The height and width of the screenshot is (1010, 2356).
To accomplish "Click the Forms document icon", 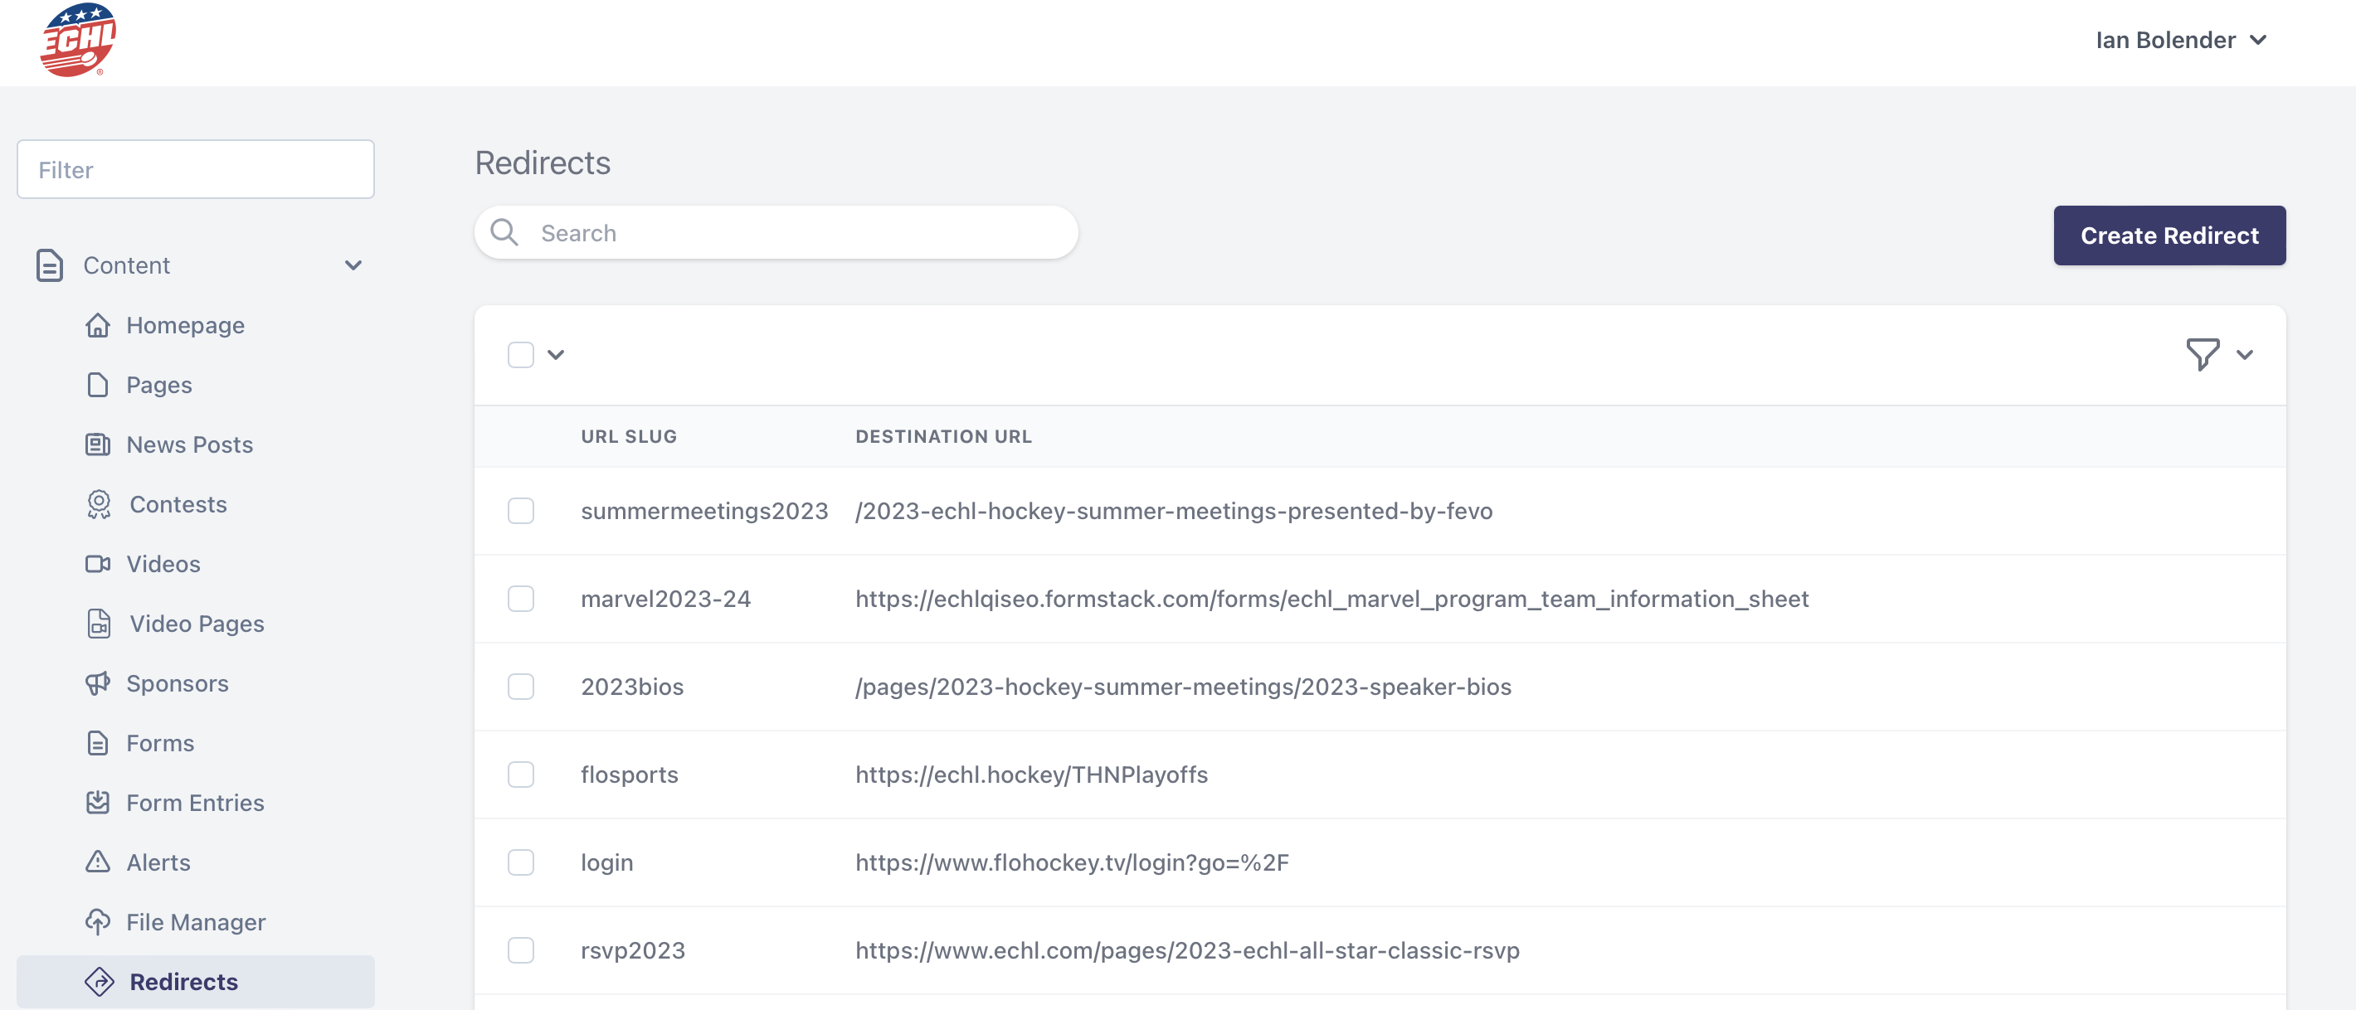I will click(x=98, y=743).
